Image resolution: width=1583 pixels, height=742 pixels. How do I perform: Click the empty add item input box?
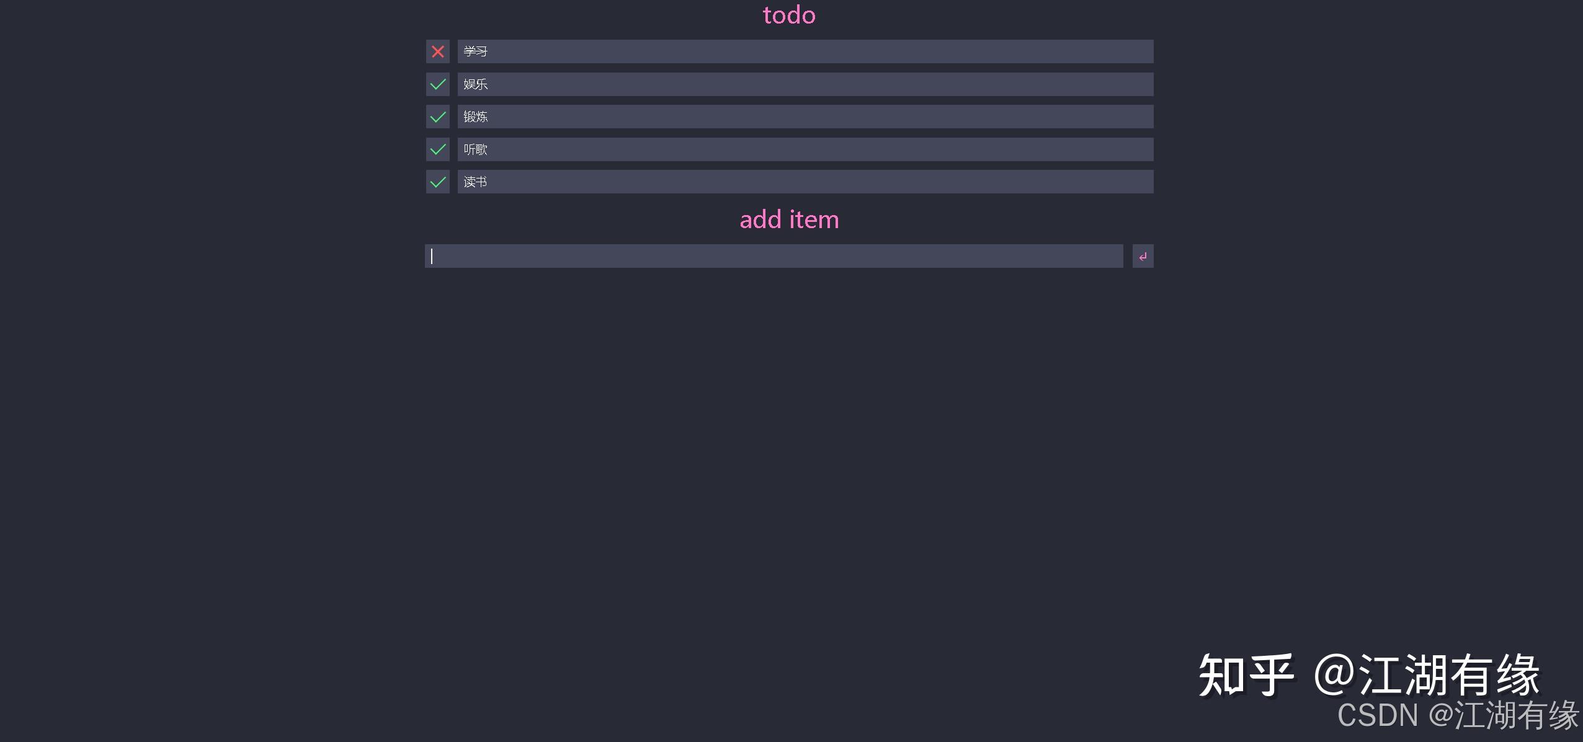tap(772, 255)
